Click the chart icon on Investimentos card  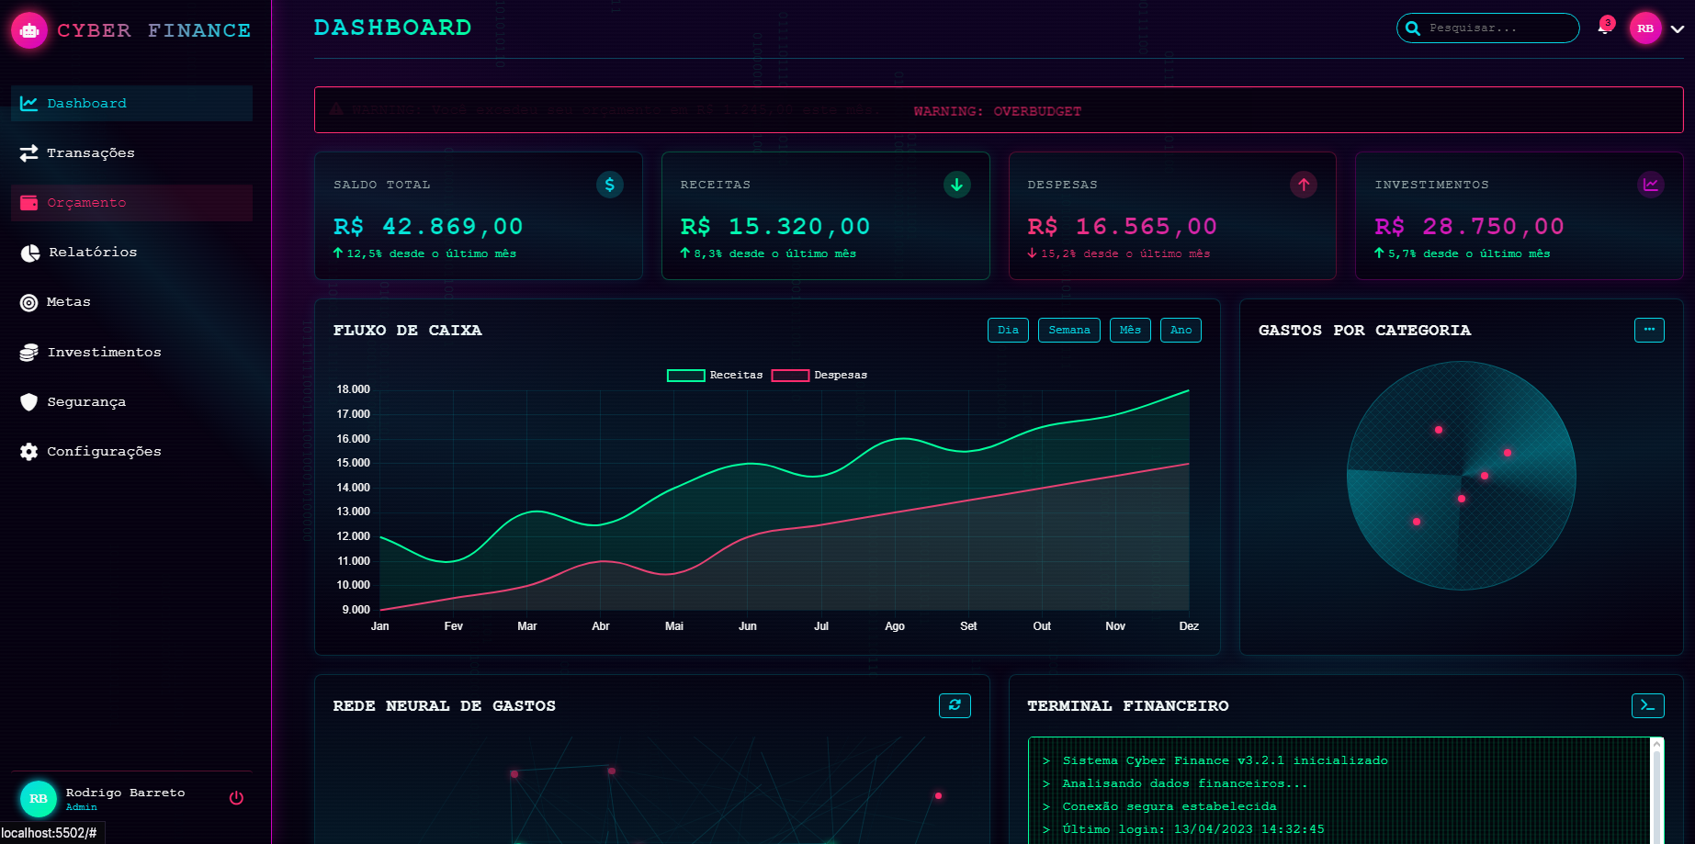(1650, 185)
